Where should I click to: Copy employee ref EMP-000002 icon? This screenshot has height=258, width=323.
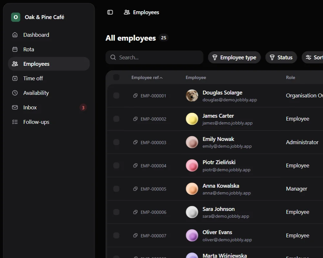pyautogui.click(x=135, y=119)
